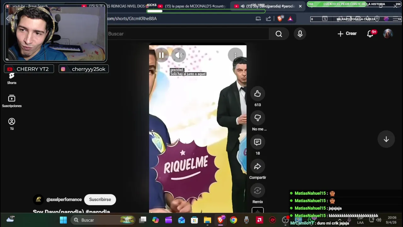403x227 pixels.
Task: Open the @axelperfomance channel link
Action: 64,200
